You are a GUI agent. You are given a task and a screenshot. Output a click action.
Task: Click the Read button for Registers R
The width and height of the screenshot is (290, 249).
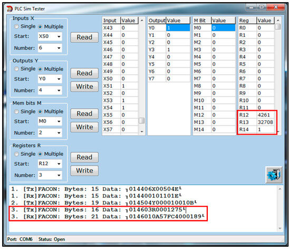click(84, 157)
